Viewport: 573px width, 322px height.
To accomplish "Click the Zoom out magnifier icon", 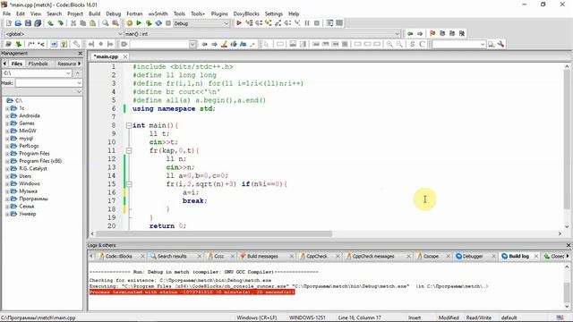I will (x=399, y=44).
